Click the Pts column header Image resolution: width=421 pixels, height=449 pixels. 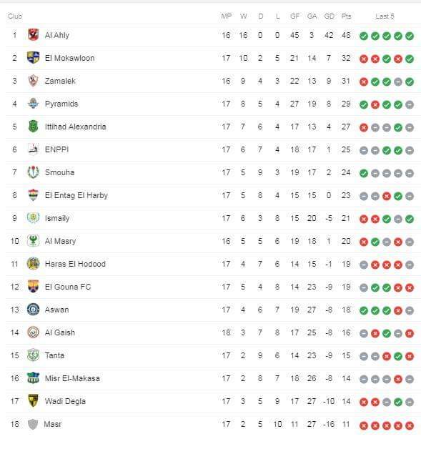pos(346,16)
